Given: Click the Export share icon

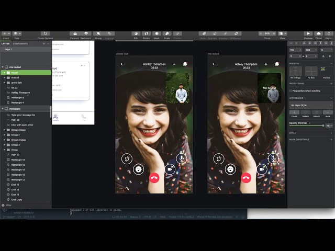Looking at the screenshot, I should point(329,33).
